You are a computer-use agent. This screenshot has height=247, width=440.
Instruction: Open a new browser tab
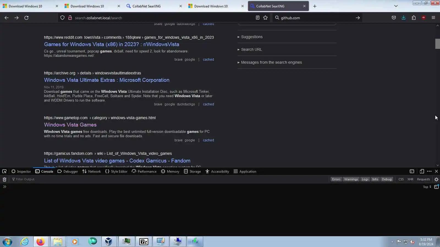(315, 6)
